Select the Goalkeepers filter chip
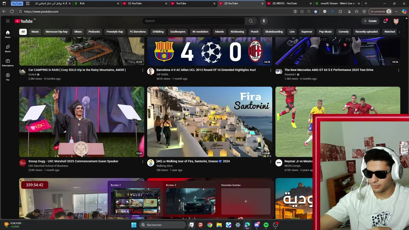Image resolution: width=409 pixels, height=230 pixels. coord(178,32)
